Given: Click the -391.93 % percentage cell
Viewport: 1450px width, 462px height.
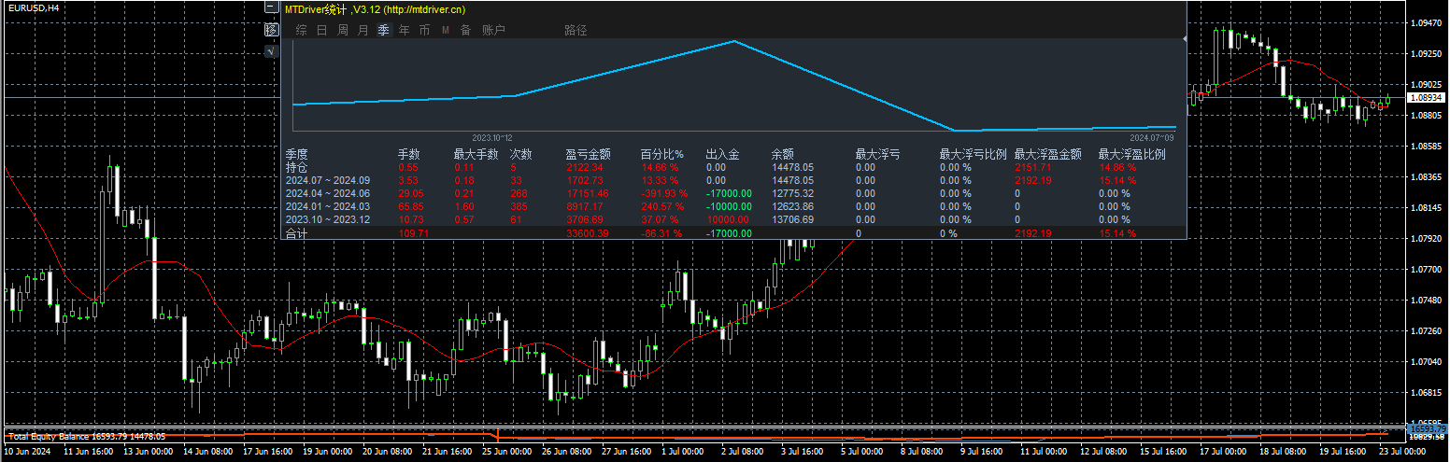Looking at the screenshot, I should [x=663, y=193].
